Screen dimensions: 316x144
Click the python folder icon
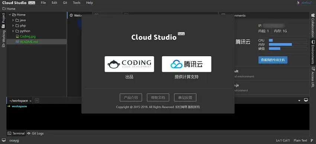point(17,31)
